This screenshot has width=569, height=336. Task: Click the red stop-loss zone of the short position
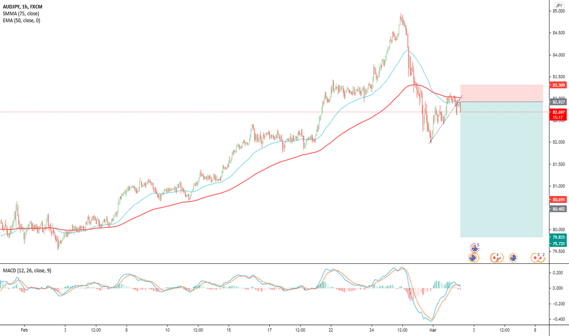[501, 93]
